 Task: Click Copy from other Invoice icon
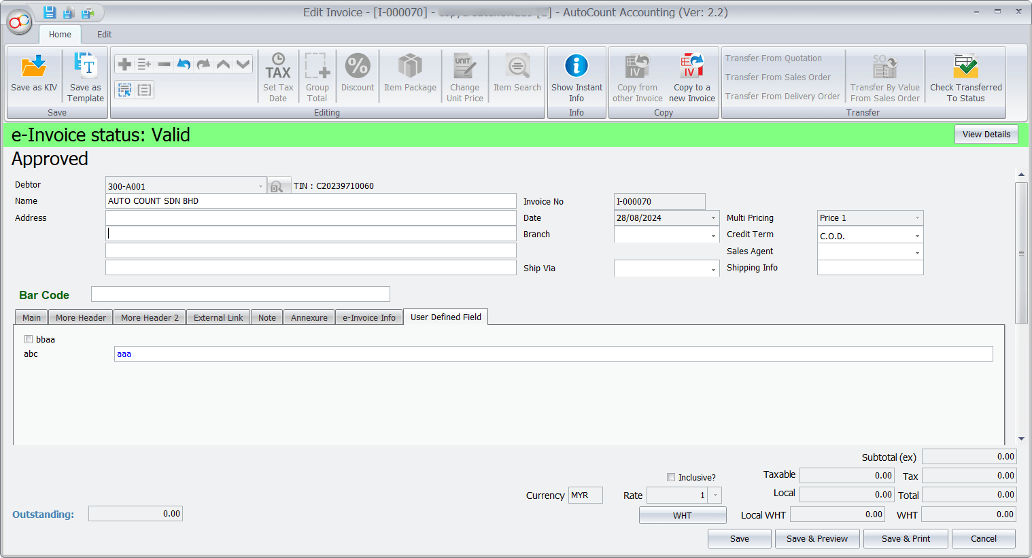pos(637,66)
